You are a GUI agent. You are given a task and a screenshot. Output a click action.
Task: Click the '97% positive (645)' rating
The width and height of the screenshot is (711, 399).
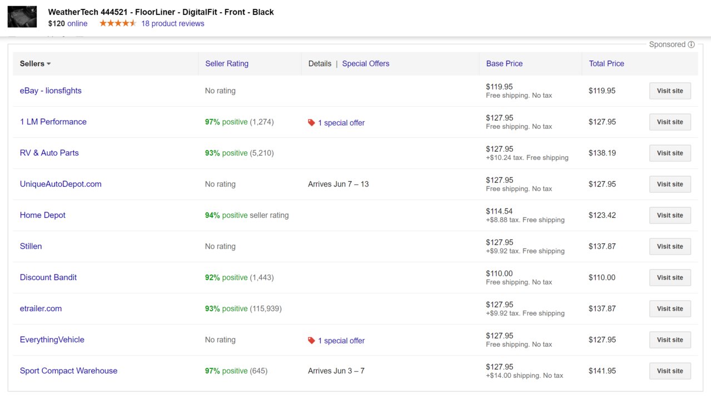point(236,371)
